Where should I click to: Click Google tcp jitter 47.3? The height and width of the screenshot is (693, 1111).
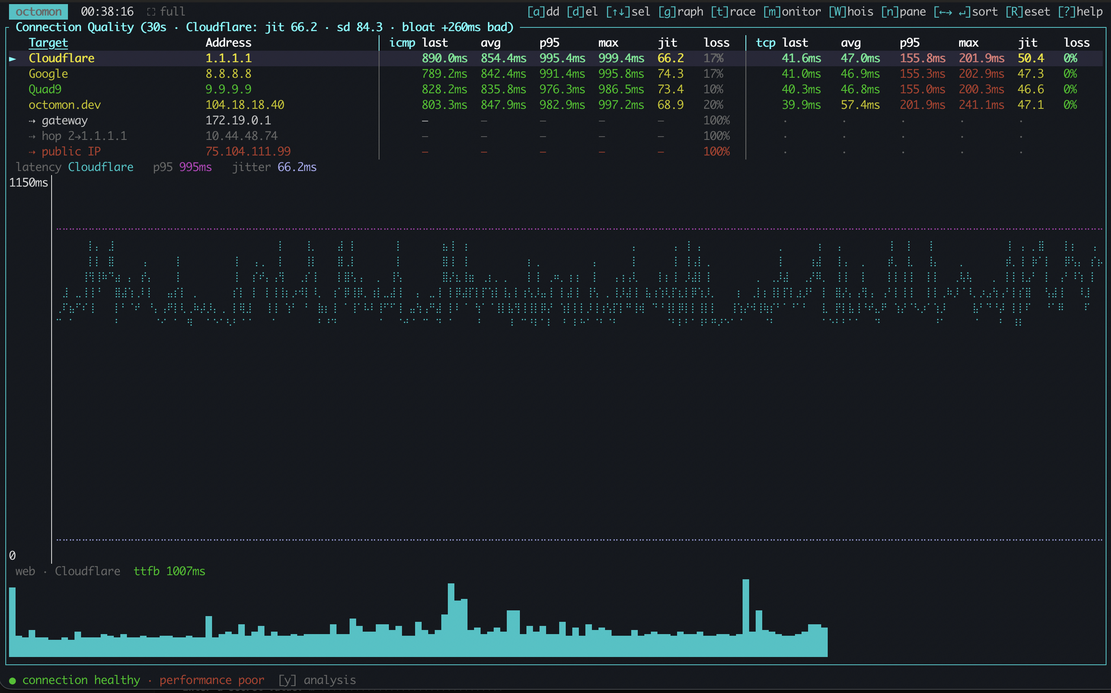(1031, 74)
